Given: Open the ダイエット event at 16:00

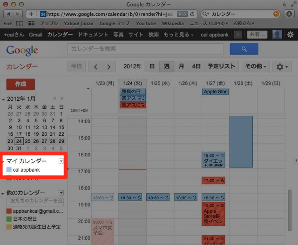Looking at the screenshot, I should tap(213, 160).
